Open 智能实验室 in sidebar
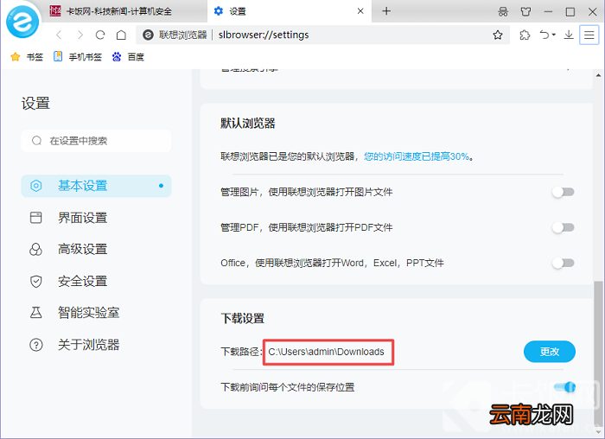The width and height of the screenshot is (605, 439). pyautogui.click(x=96, y=313)
